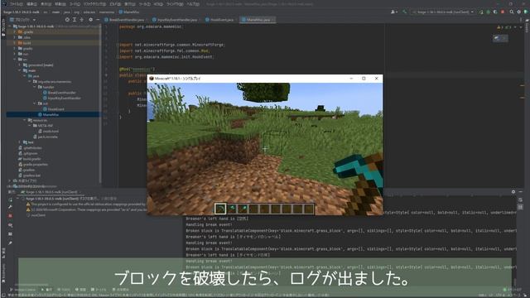
Task: Click layout icon in Run panel sidebar
Action: 10,234
